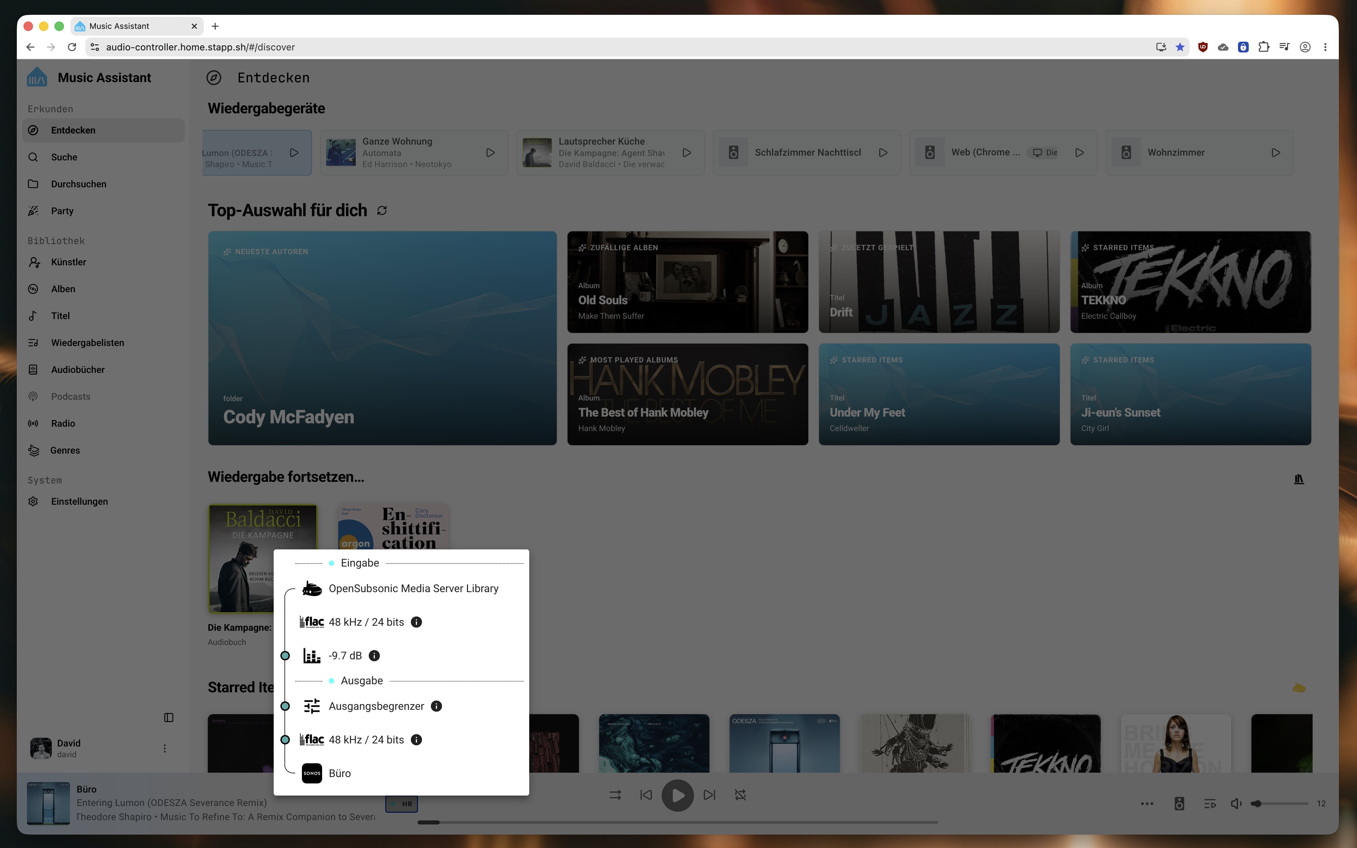Open Podcasts in the library

point(103,396)
